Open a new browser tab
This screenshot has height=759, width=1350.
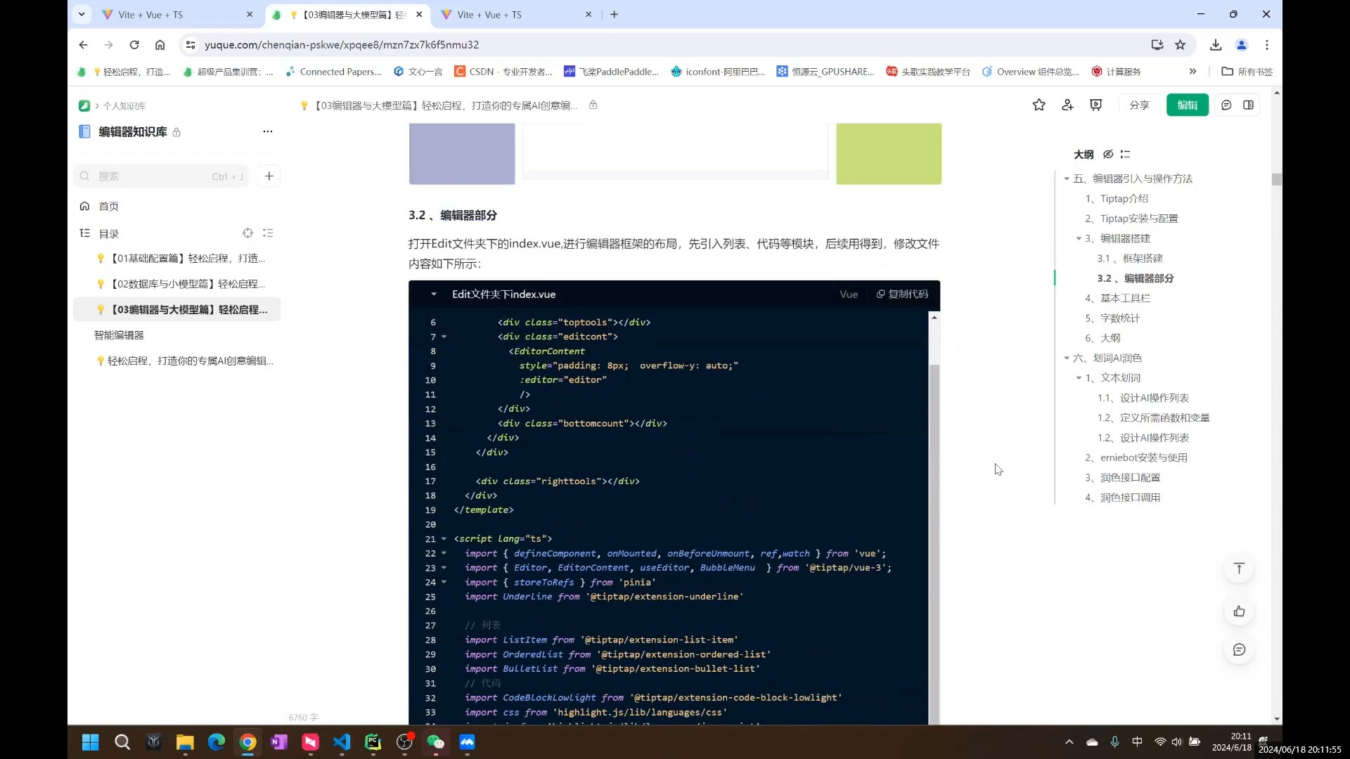pos(615,15)
